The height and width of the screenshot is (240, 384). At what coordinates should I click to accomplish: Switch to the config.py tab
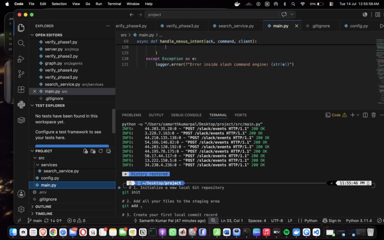pos(359,26)
